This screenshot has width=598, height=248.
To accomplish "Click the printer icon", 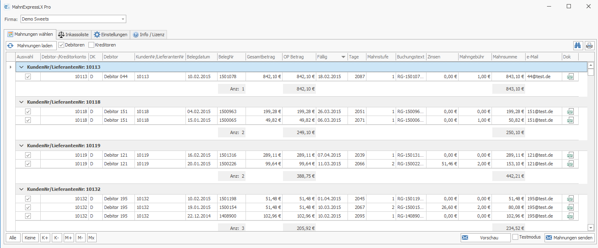I will point(589,46).
